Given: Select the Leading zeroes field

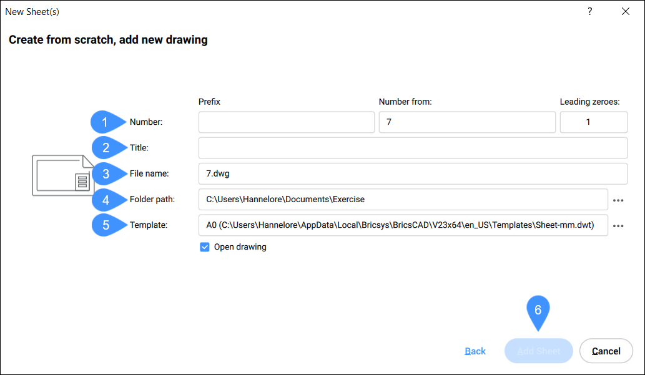Looking at the screenshot, I should point(593,122).
